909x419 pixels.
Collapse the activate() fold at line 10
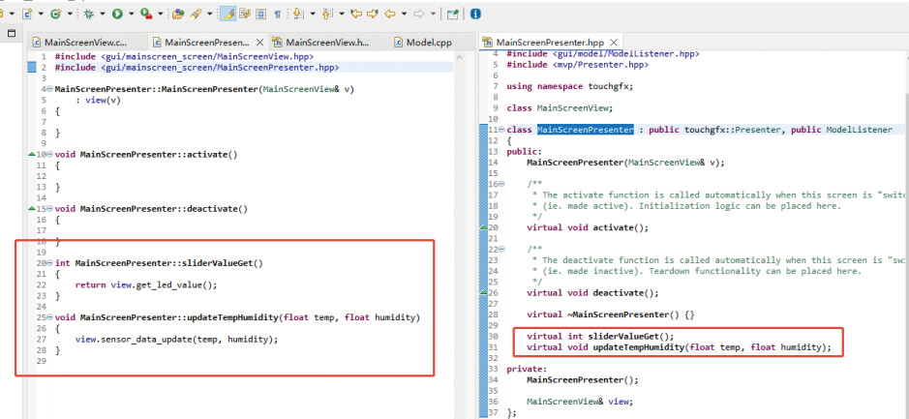(50, 155)
